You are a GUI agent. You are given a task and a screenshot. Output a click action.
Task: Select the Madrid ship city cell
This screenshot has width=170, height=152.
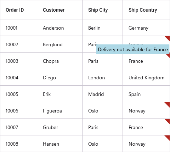(x=102, y=94)
